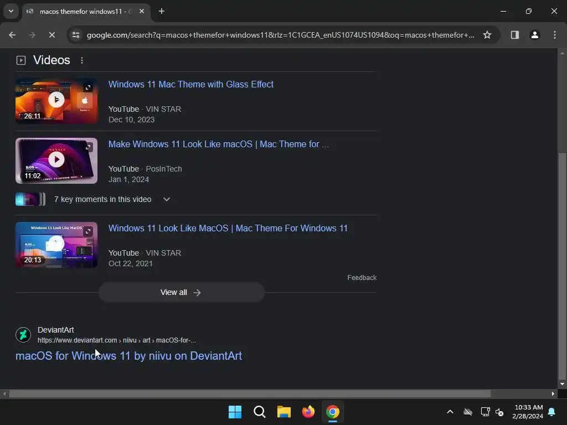Open File Explorer from the taskbar

[x=284, y=412]
